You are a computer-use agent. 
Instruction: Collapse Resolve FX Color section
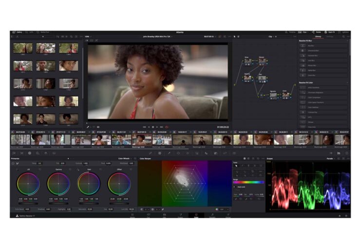[348, 82]
